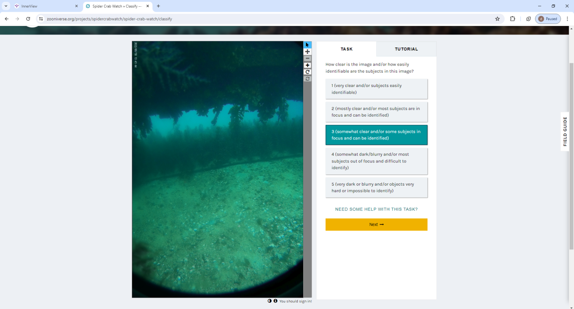Choose option 5 very dark or blurry
Screen dimensions: 574x309
[x=376, y=187]
